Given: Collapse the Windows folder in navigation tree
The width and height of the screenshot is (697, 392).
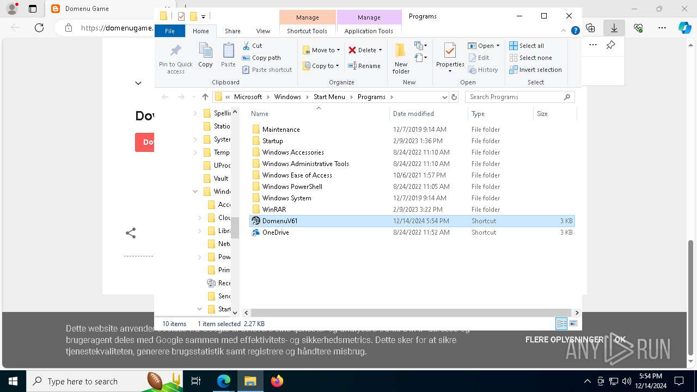Looking at the screenshot, I should 195,192.
